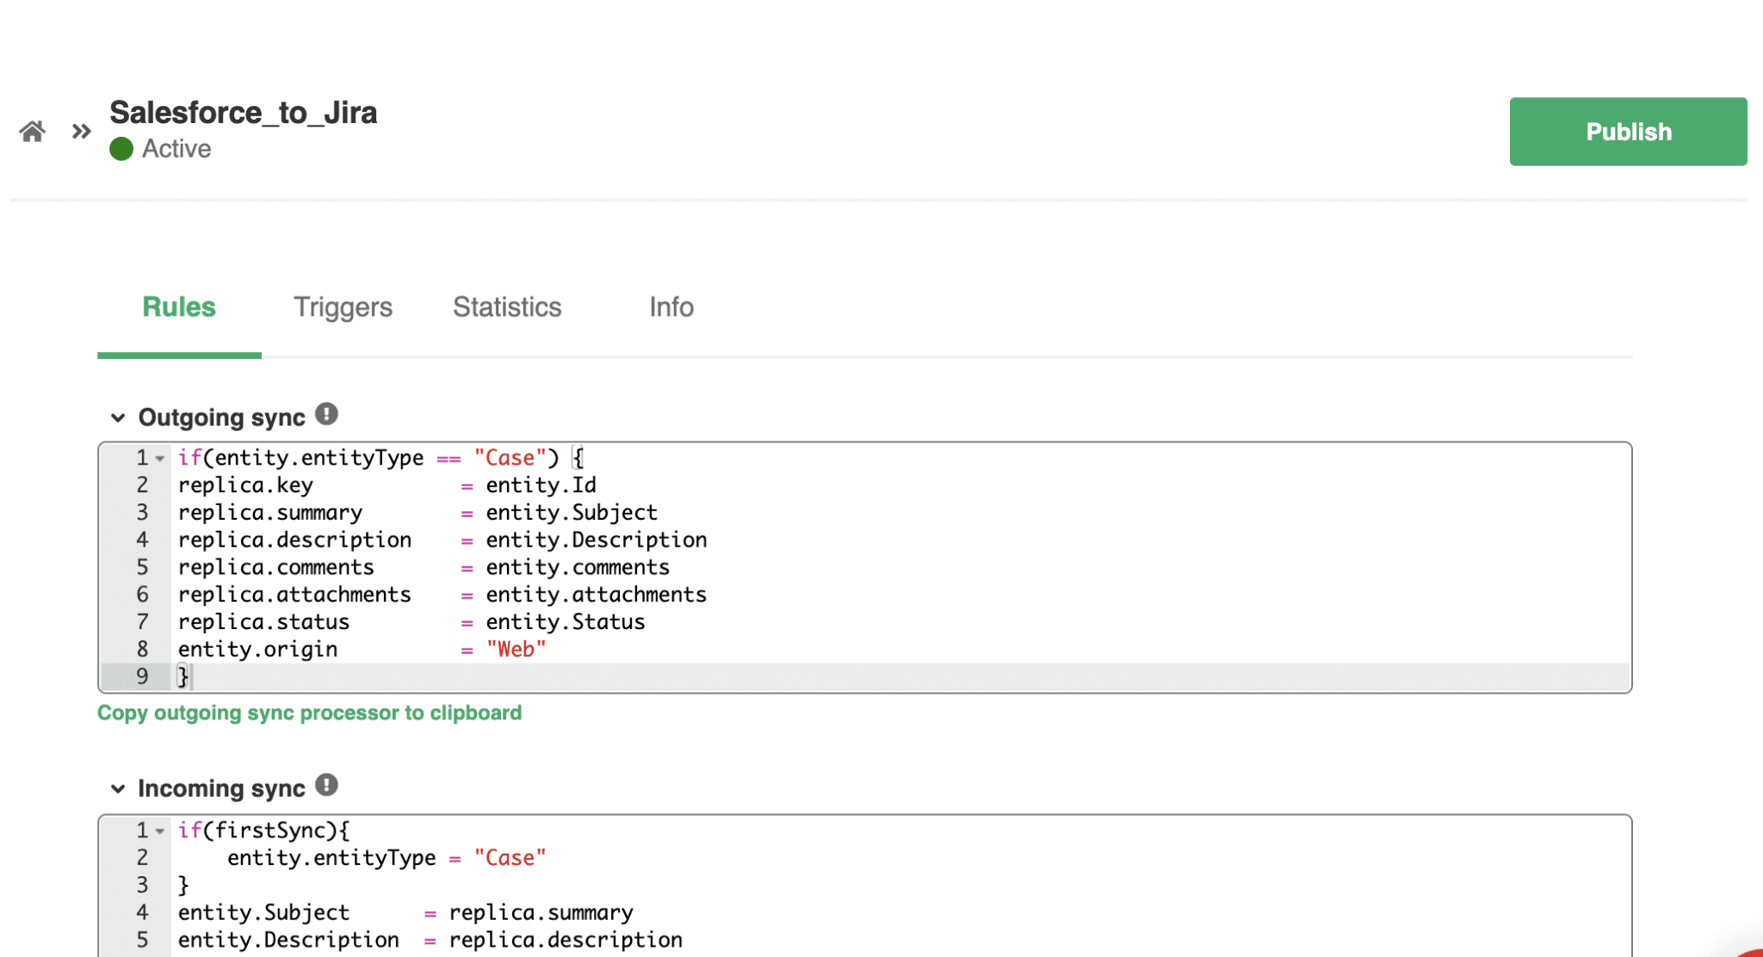This screenshot has height=957, width=1763.
Task: Click the green Active status dot
Action: [121, 149]
